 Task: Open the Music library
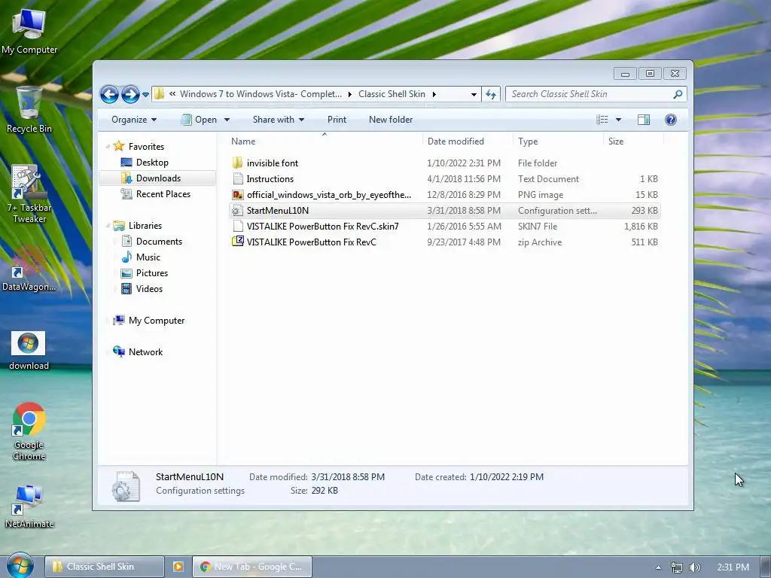[x=148, y=257]
